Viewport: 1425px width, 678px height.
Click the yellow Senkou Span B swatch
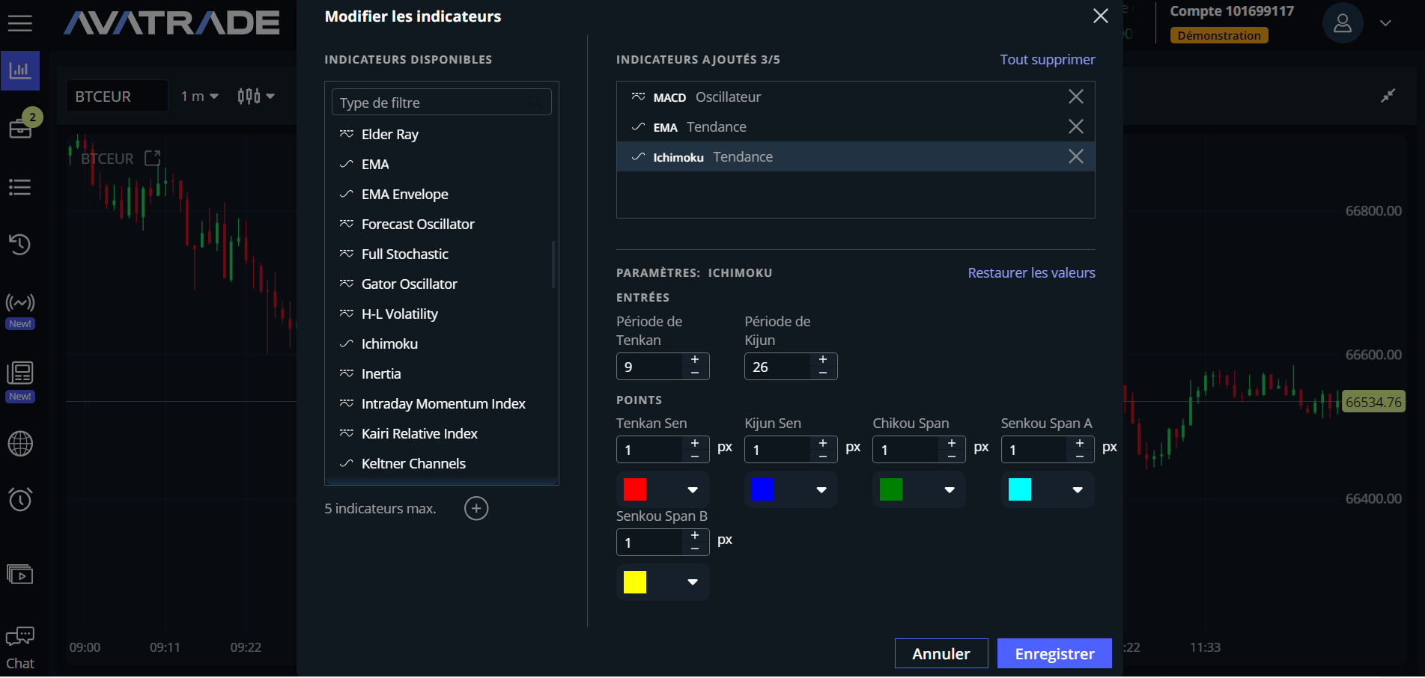pos(635,582)
